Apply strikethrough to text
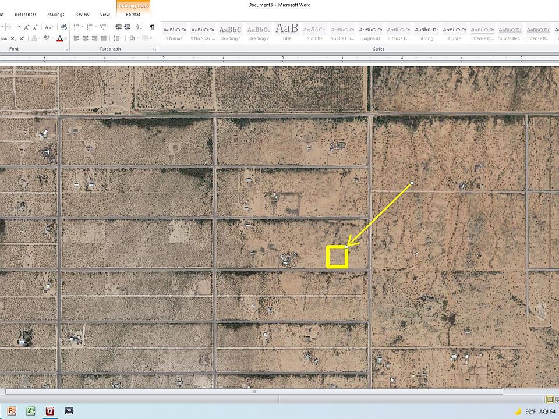 click(3, 38)
